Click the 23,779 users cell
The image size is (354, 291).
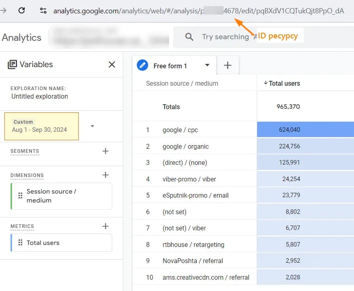coord(305,195)
